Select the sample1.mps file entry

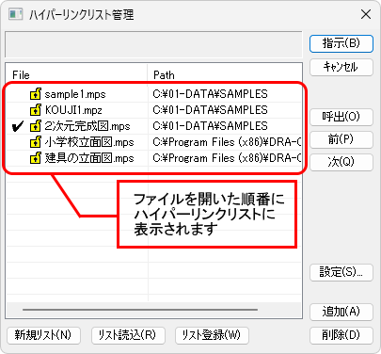click(x=75, y=94)
